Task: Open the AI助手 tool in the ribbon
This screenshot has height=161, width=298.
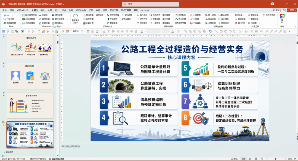Action: pyautogui.click(x=43, y=15)
